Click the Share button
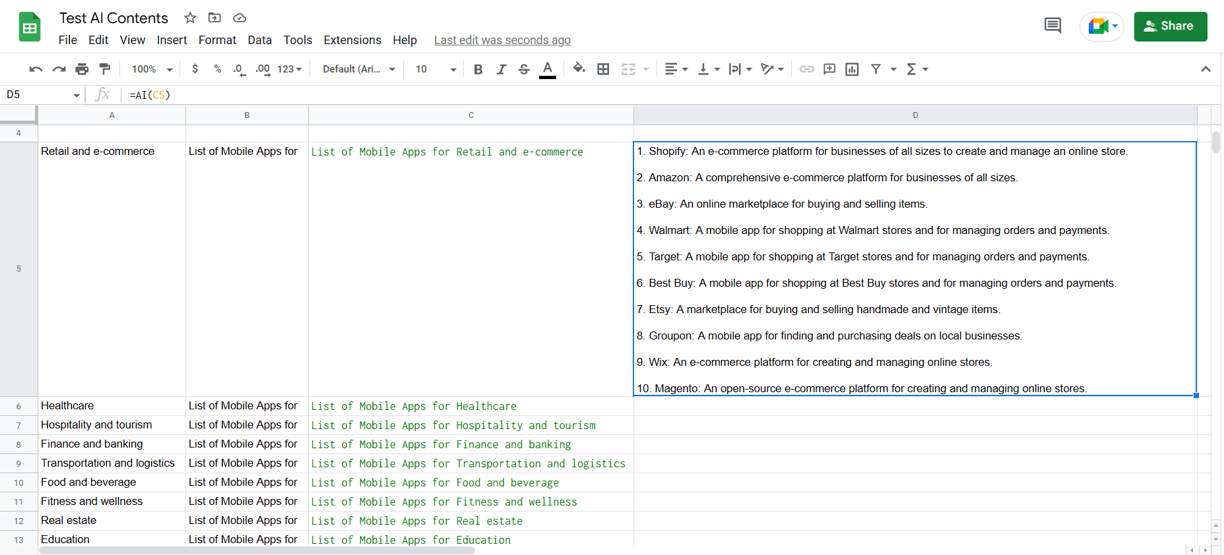1224x555 pixels. [1171, 26]
